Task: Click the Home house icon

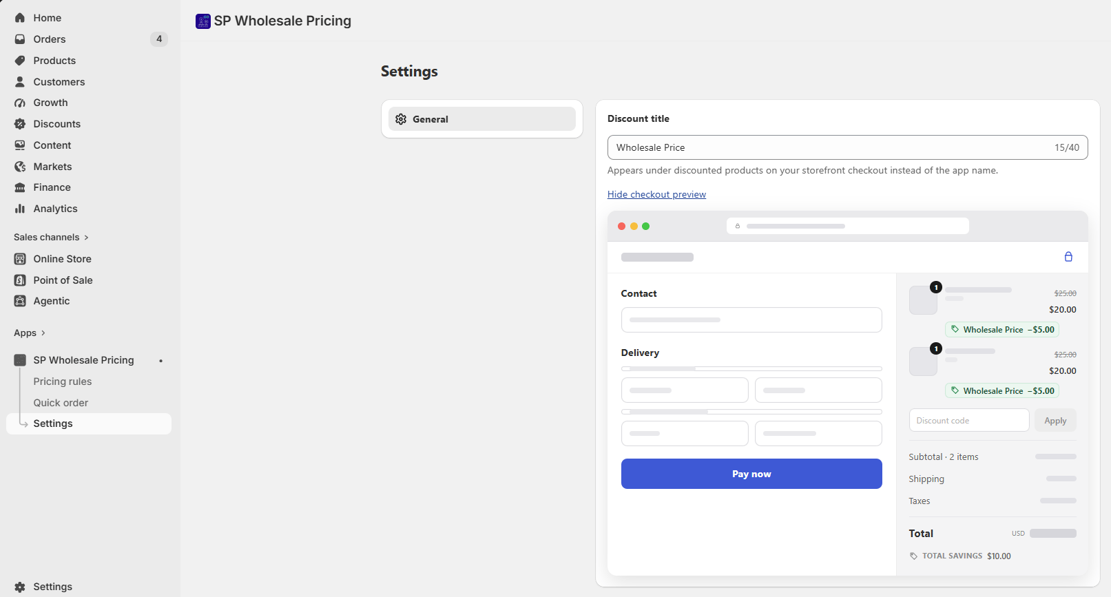Action: [x=20, y=18]
